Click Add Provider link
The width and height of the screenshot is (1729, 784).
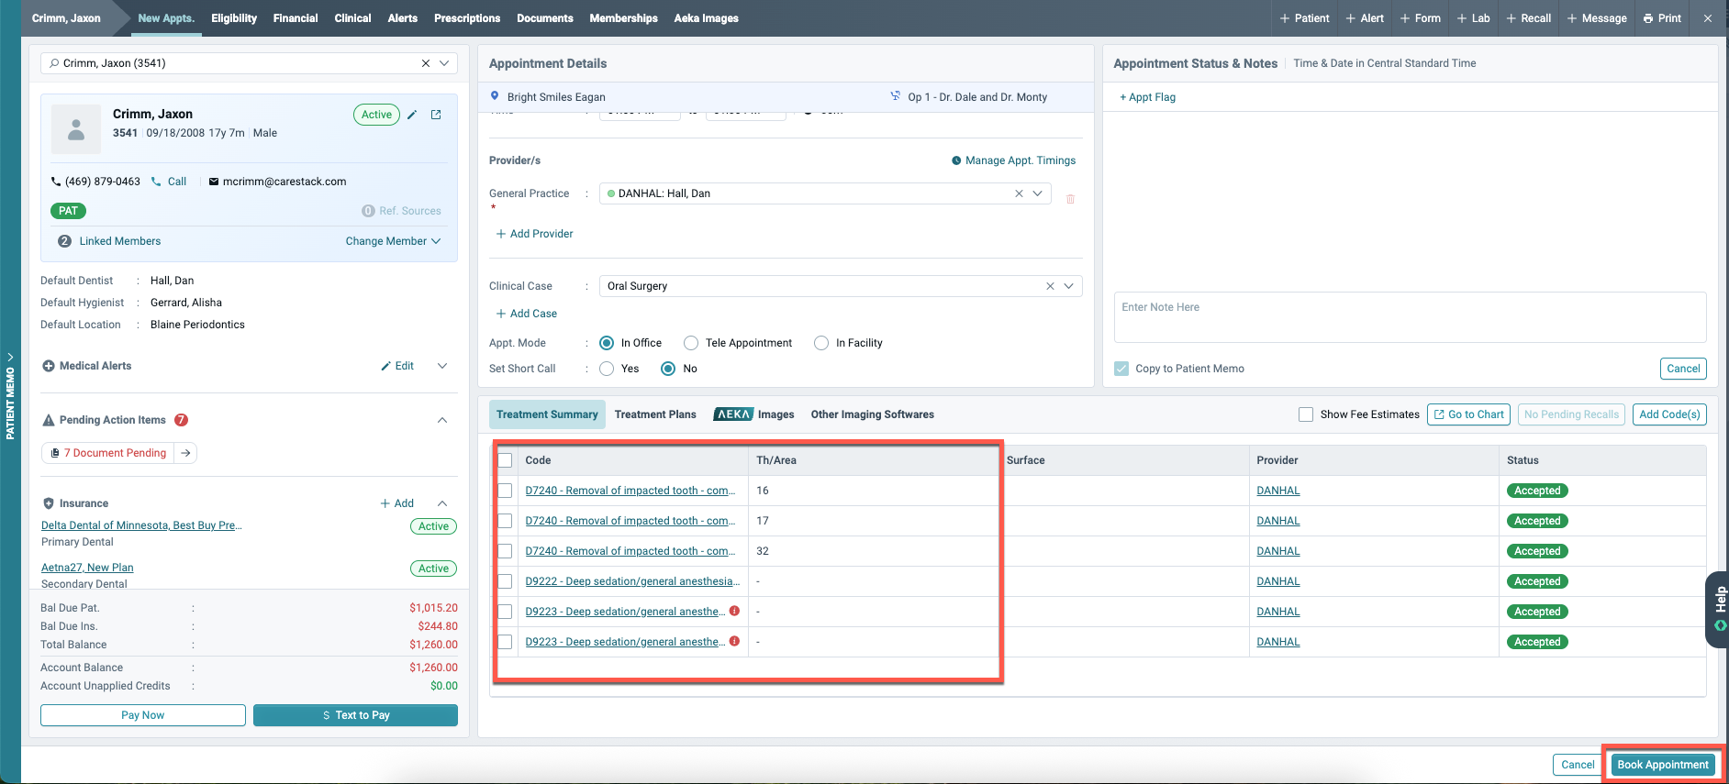pyautogui.click(x=534, y=234)
